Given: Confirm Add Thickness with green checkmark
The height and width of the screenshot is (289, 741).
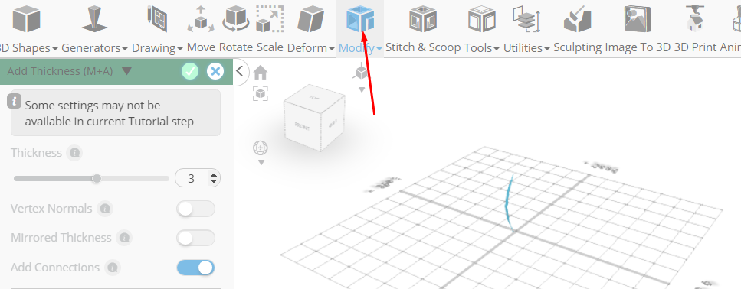Looking at the screenshot, I should 190,71.
